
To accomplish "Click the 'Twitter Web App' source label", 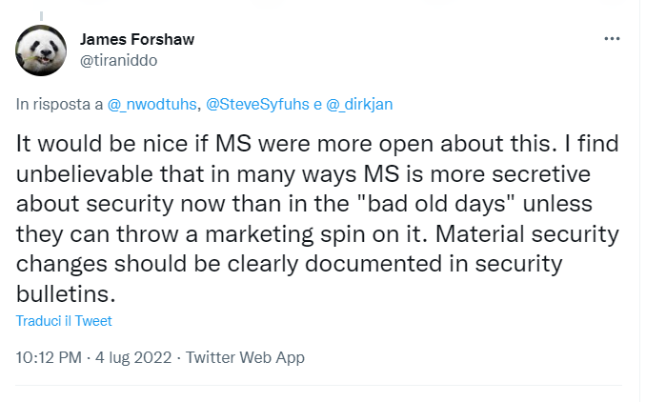I will (245, 358).
